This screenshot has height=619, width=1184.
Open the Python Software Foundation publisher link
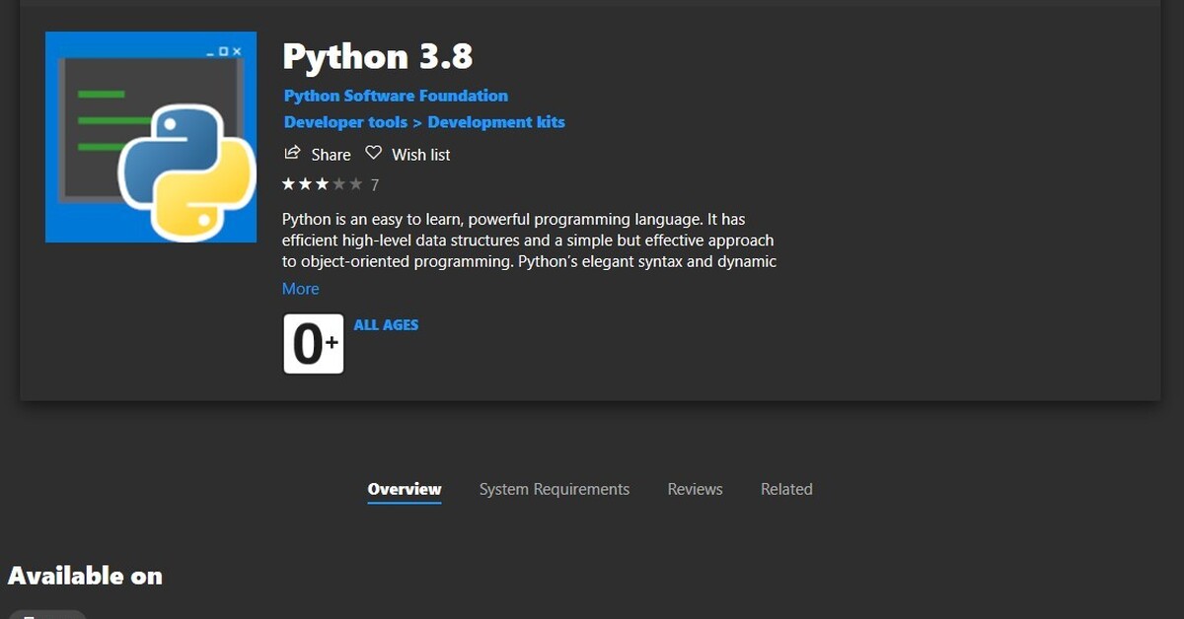point(396,96)
